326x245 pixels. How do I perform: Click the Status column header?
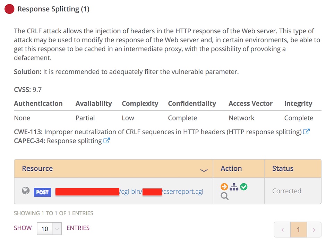(283, 168)
